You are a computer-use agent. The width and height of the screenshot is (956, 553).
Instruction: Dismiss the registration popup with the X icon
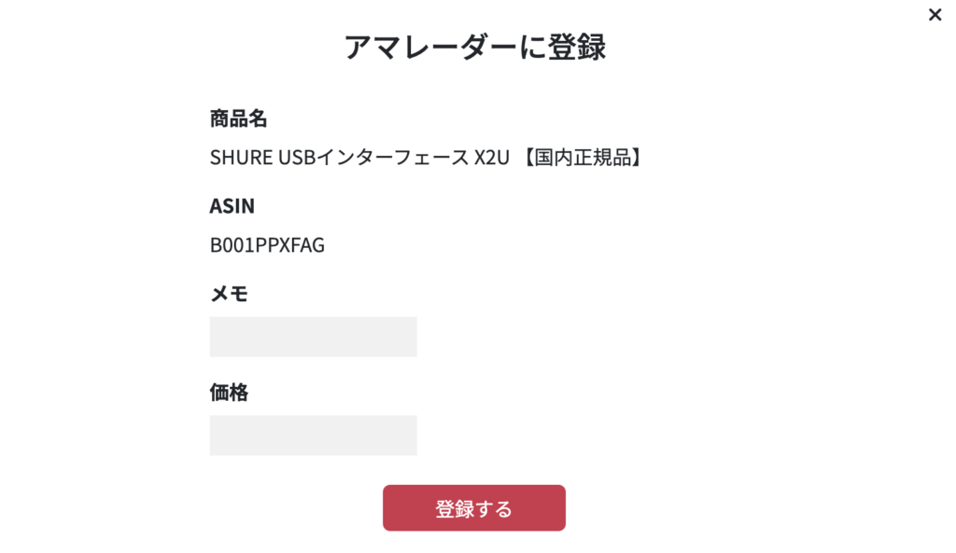point(935,15)
